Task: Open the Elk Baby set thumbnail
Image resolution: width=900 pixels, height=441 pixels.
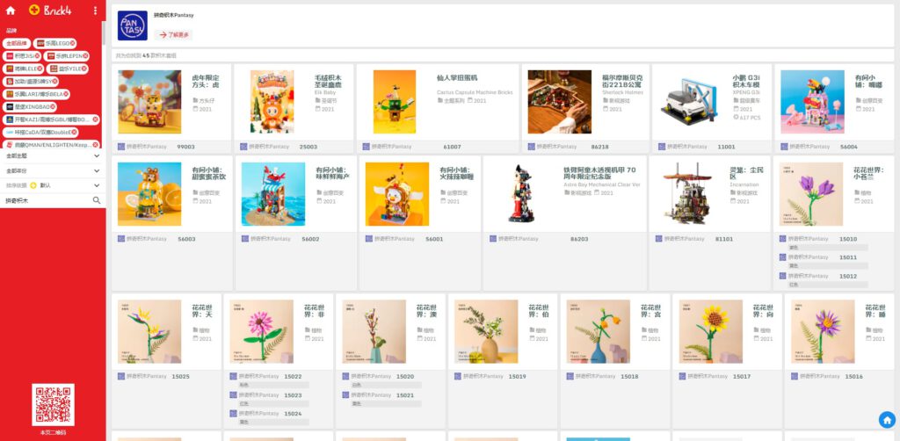Action: point(272,102)
